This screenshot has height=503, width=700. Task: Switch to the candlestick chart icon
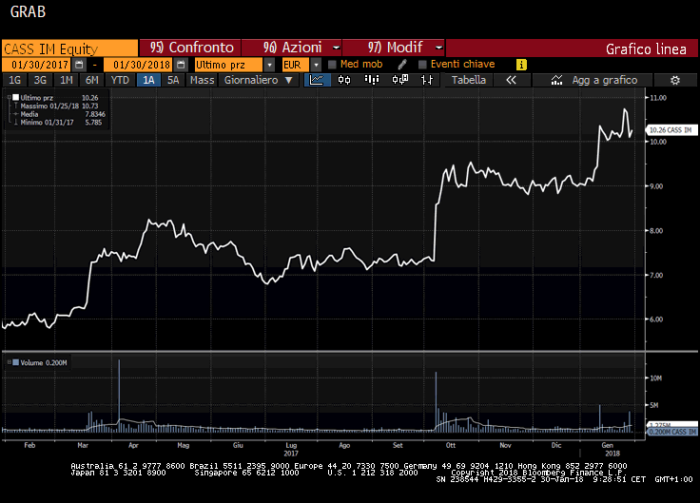[x=344, y=81]
